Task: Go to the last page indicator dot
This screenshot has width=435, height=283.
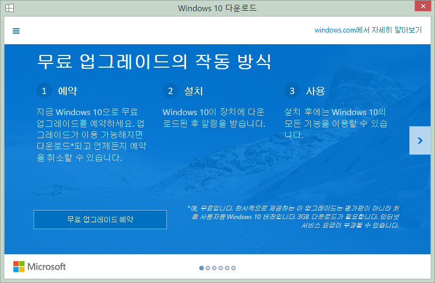Action: pyautogui.click(x=233, y=268)
